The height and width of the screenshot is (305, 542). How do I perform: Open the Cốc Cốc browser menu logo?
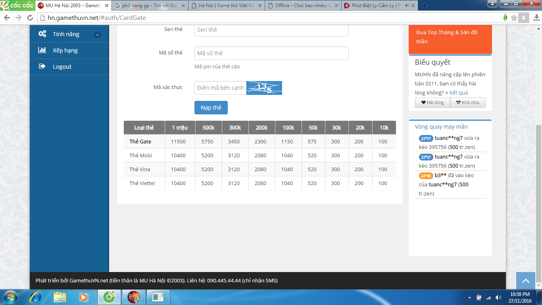17,6
